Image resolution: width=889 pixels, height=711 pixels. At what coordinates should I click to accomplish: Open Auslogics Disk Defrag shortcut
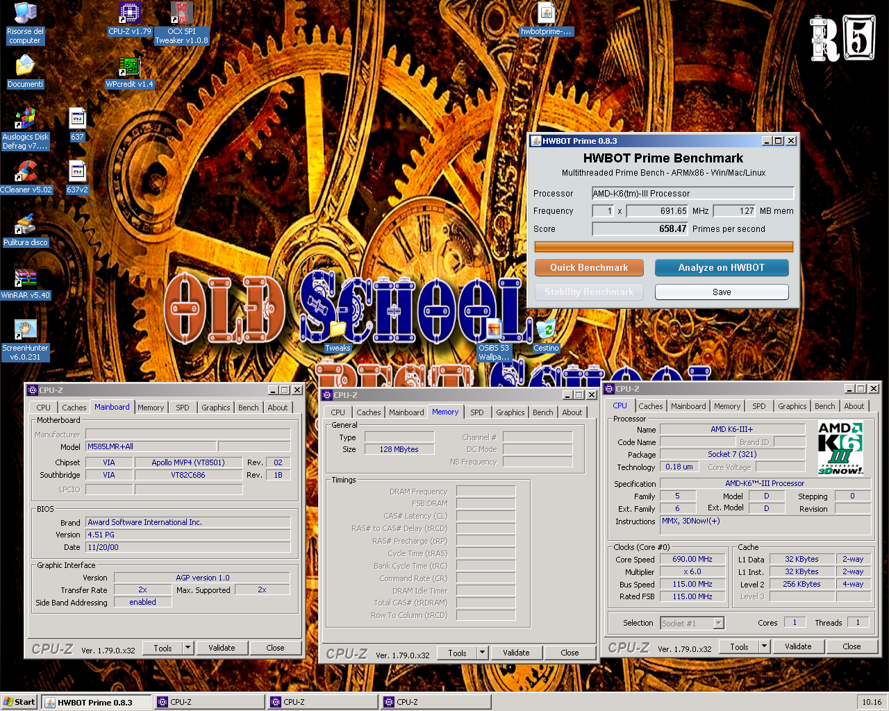click(x=25, y=129)
